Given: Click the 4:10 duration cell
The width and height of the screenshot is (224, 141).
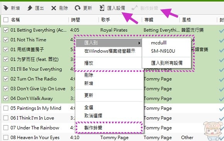Looking at the screenshot, I should pos(75,138).
